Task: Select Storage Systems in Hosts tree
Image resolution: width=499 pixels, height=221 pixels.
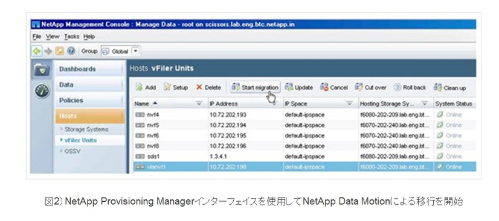Action: coord(86,129)
